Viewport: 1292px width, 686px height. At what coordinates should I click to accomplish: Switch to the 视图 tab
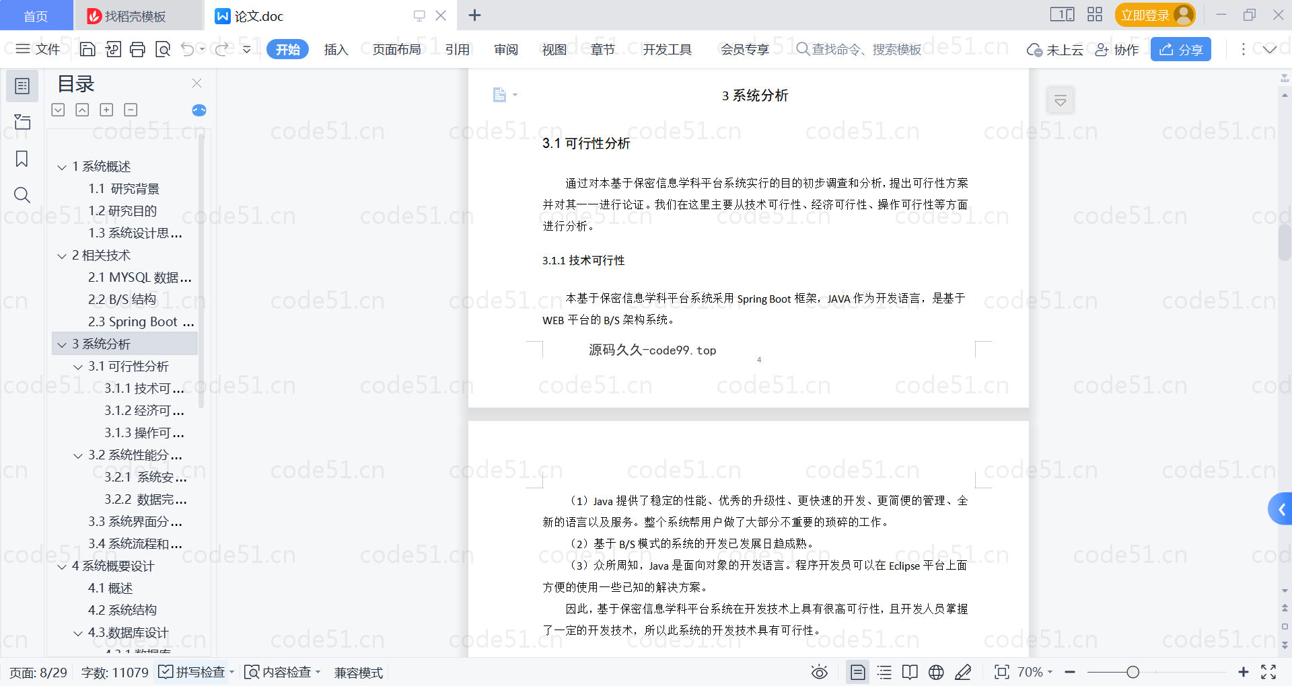554,49
